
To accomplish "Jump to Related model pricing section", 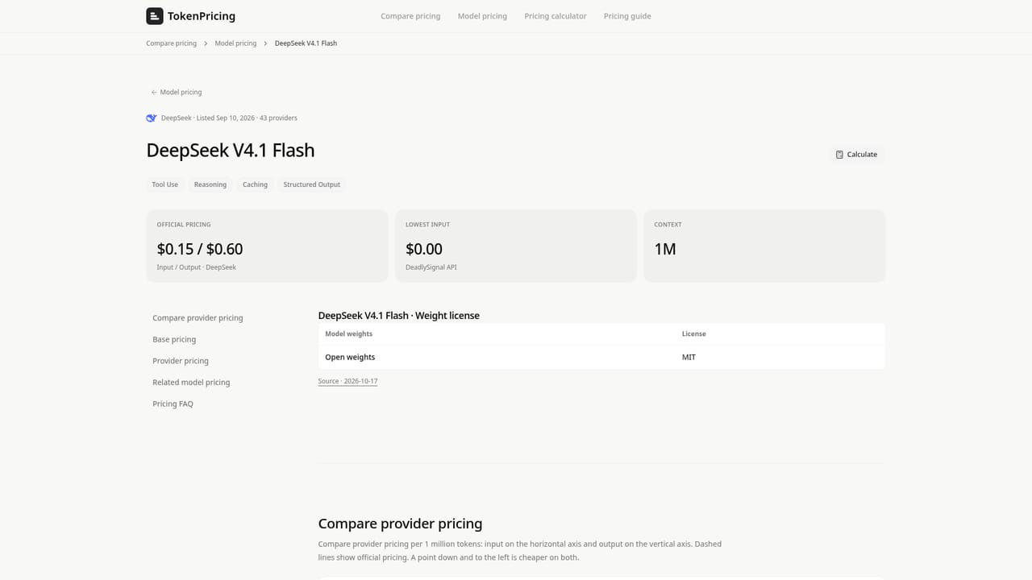I will [191, 383].
